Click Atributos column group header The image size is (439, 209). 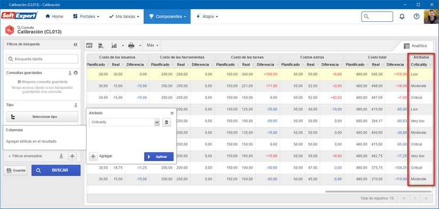pos(421,57)
